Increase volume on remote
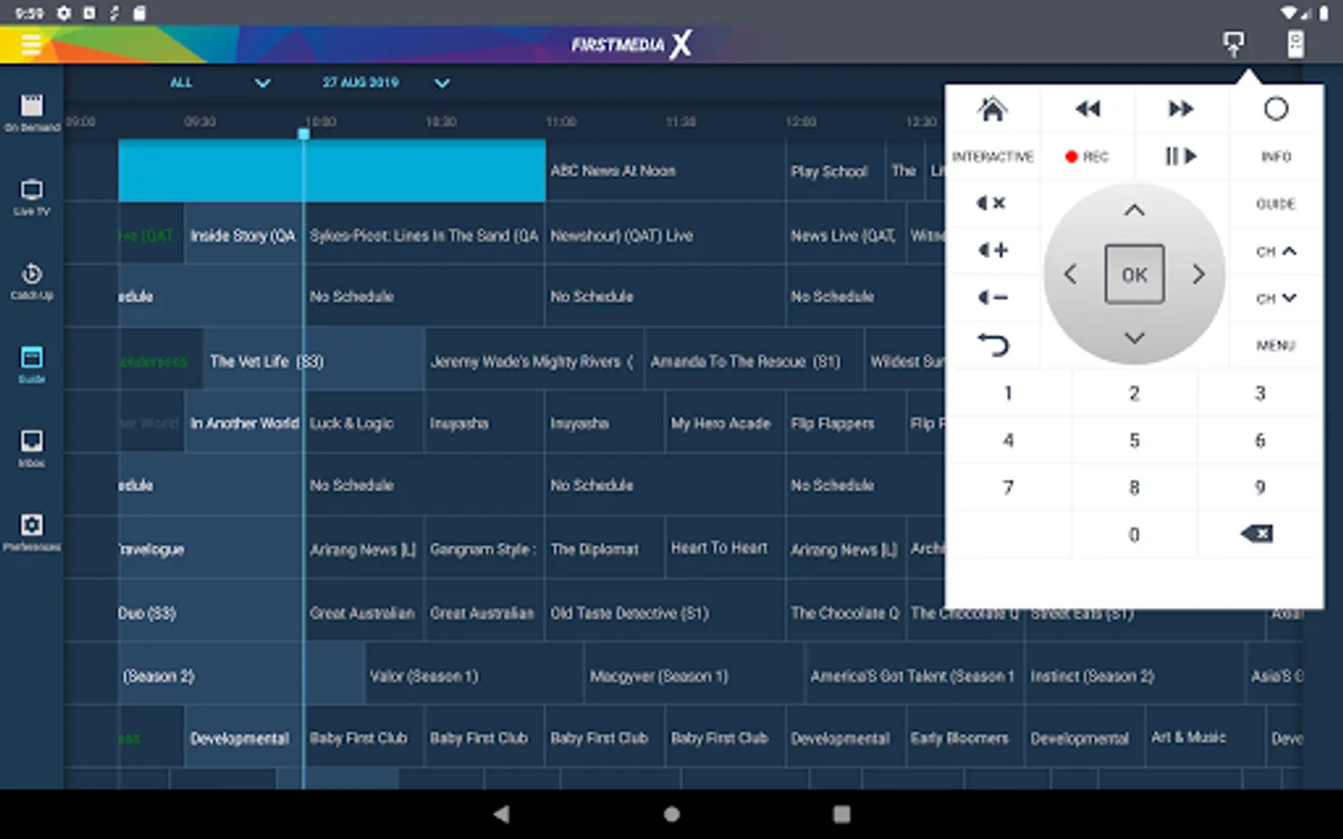The height and width of the screenshot is (839, 1343). tap(992, 250)
